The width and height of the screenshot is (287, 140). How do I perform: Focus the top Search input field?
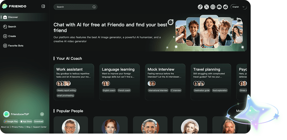[75, 7]
